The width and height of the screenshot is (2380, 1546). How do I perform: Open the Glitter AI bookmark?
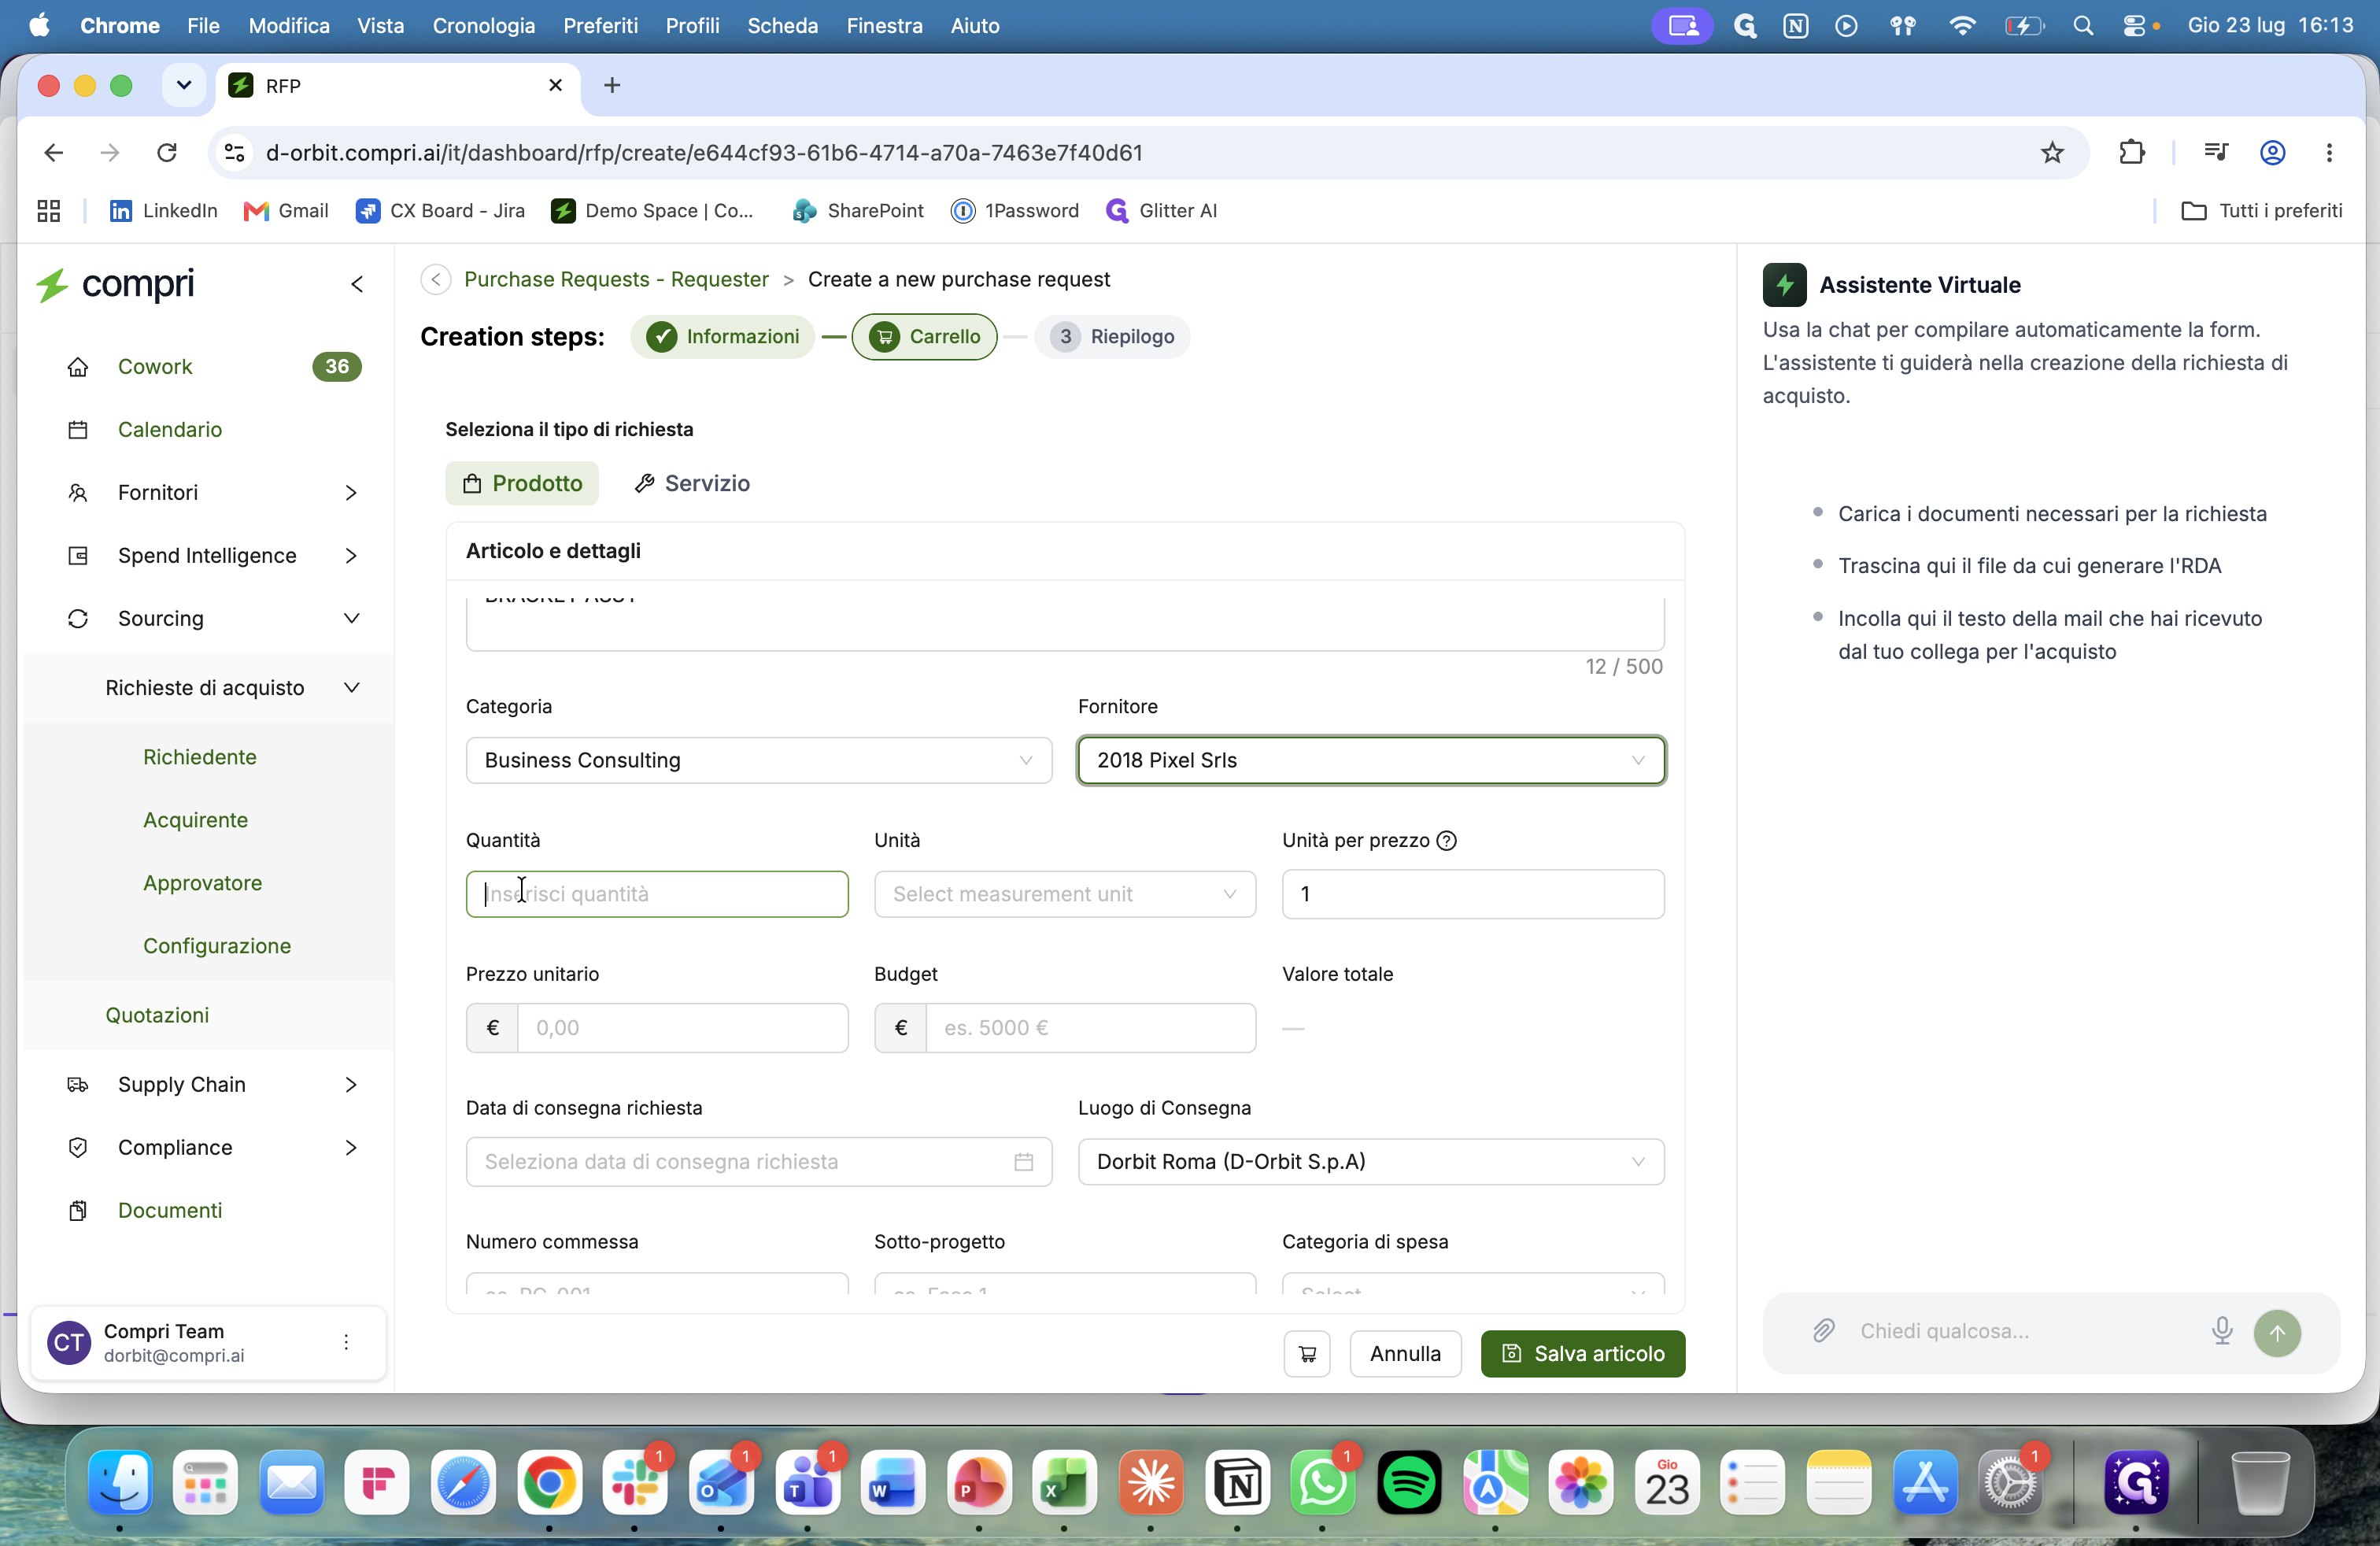pyautogui.click(x=1162, y=211)
